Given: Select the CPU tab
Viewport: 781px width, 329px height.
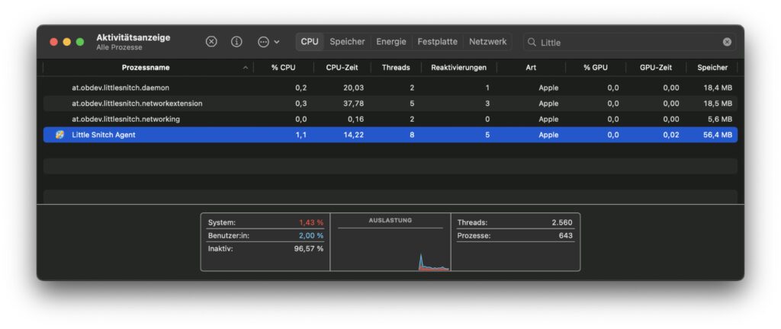Looking at the screenshot, I should (x=310, y=42).
